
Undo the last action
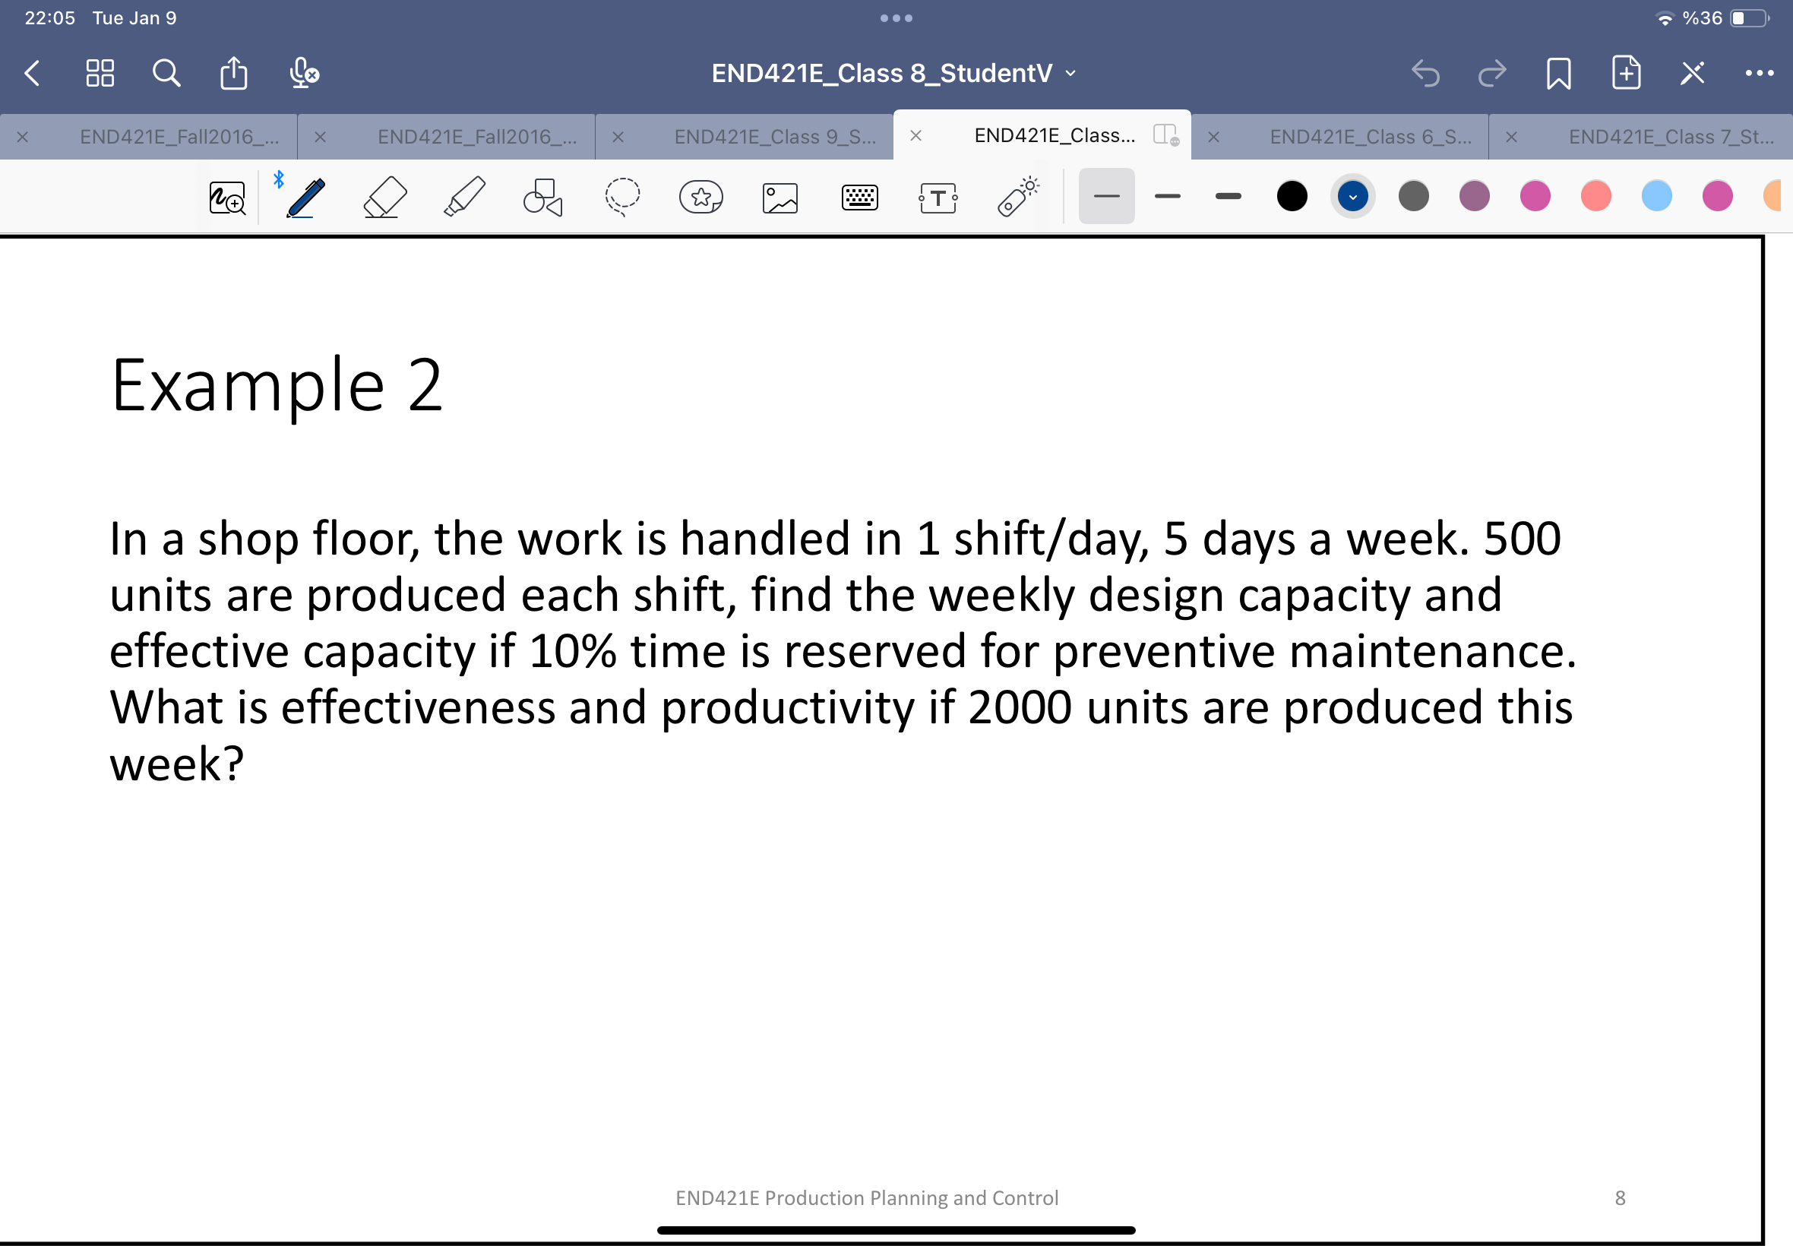click(x=1427, y=73)
